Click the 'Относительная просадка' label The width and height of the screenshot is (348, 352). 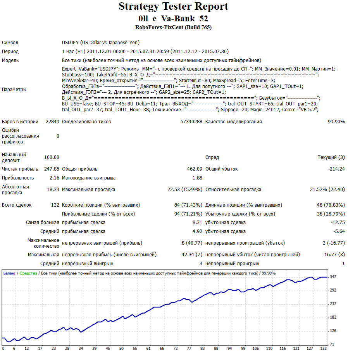[x=233, y=190]
